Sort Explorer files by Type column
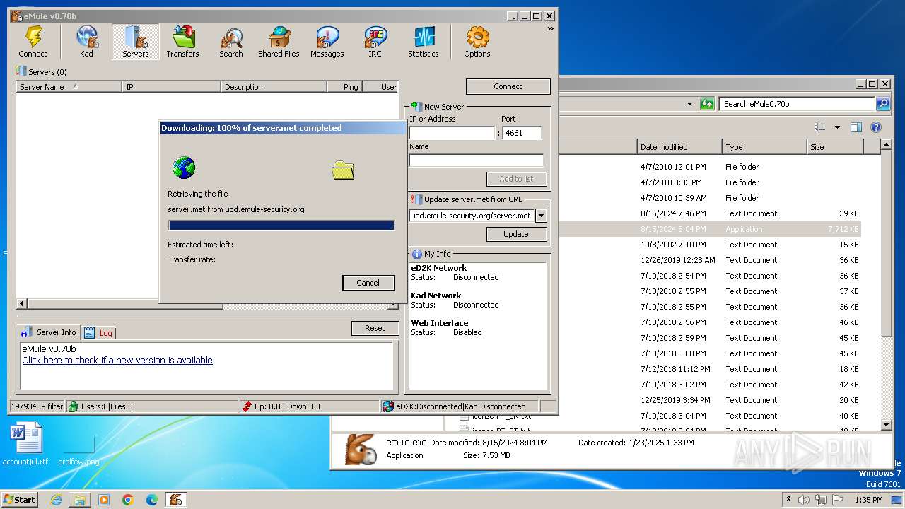 click(764, 147)
